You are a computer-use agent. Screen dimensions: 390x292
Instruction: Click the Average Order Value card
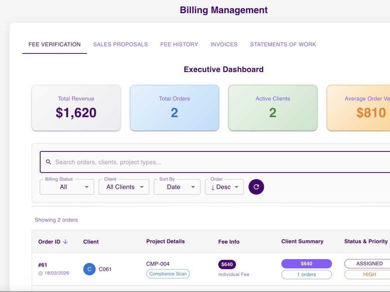click(358, 108)
